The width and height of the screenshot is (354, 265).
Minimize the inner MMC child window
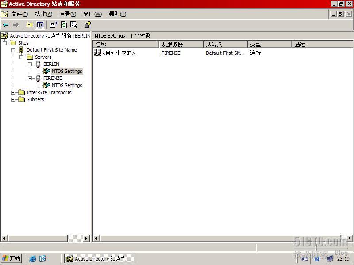pyautogui.click(x=334, y=14)
